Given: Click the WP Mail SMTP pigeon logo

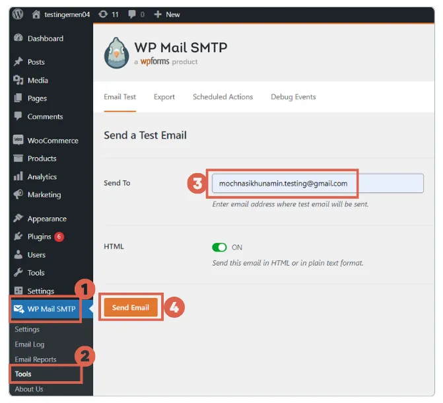Looking at the screenshot, I should tap(116, 53).
